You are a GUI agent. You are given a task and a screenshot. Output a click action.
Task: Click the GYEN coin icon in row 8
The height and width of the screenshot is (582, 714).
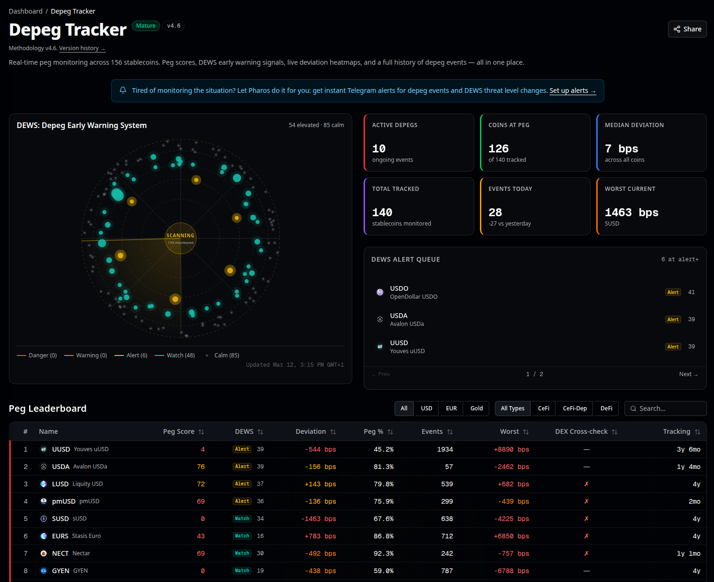[43, 570]
